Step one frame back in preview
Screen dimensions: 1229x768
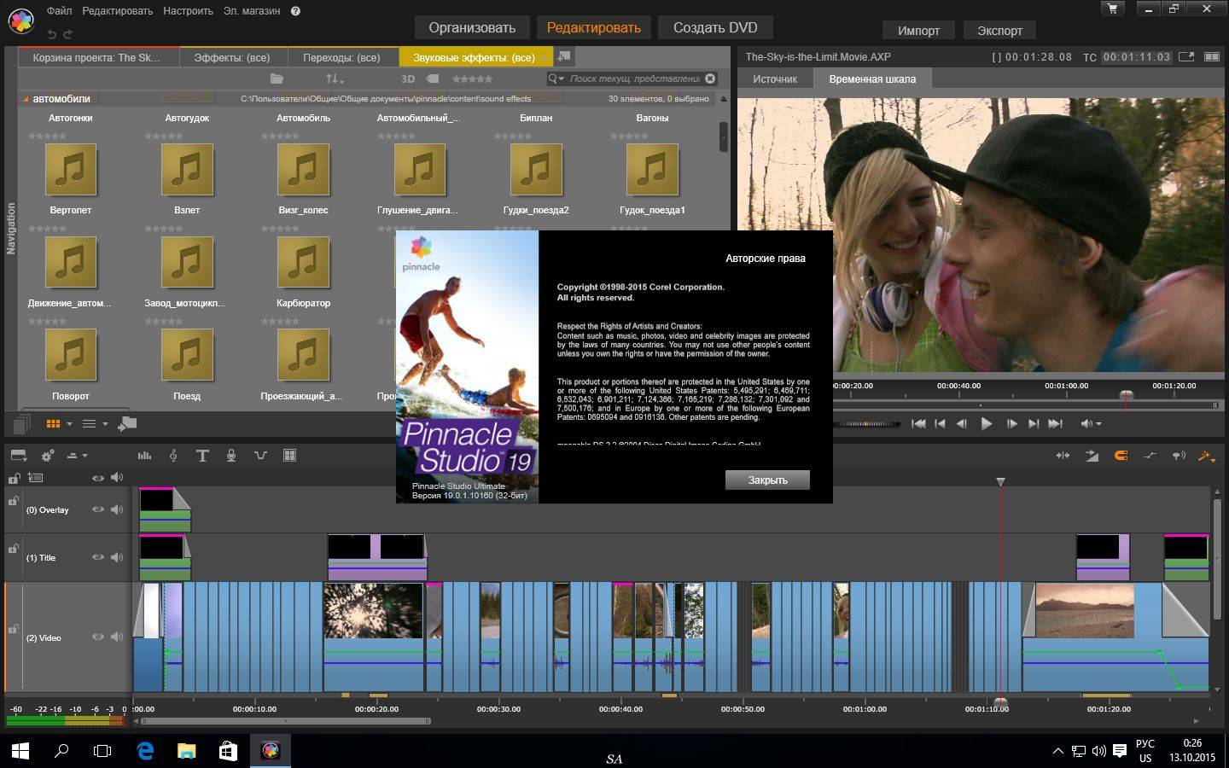962,423
